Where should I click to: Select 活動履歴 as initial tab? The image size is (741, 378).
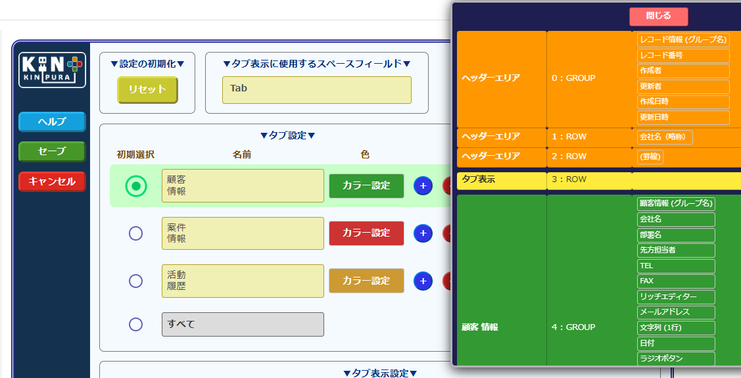tap(135, 281)
